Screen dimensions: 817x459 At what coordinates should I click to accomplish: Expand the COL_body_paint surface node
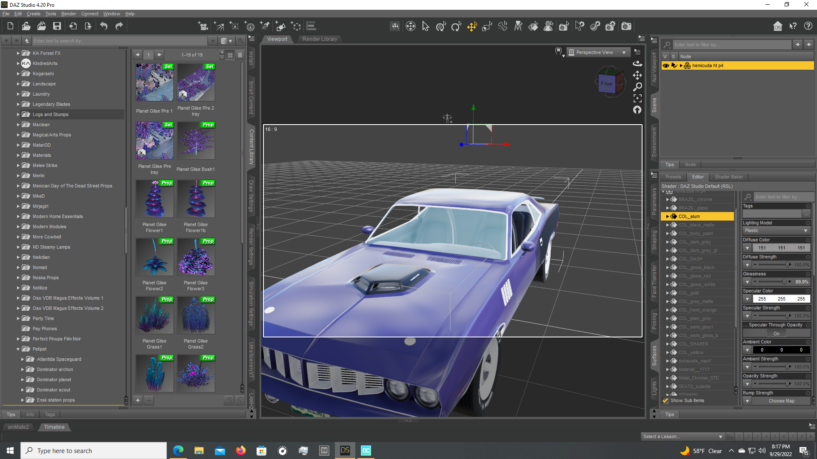(668, 233)
